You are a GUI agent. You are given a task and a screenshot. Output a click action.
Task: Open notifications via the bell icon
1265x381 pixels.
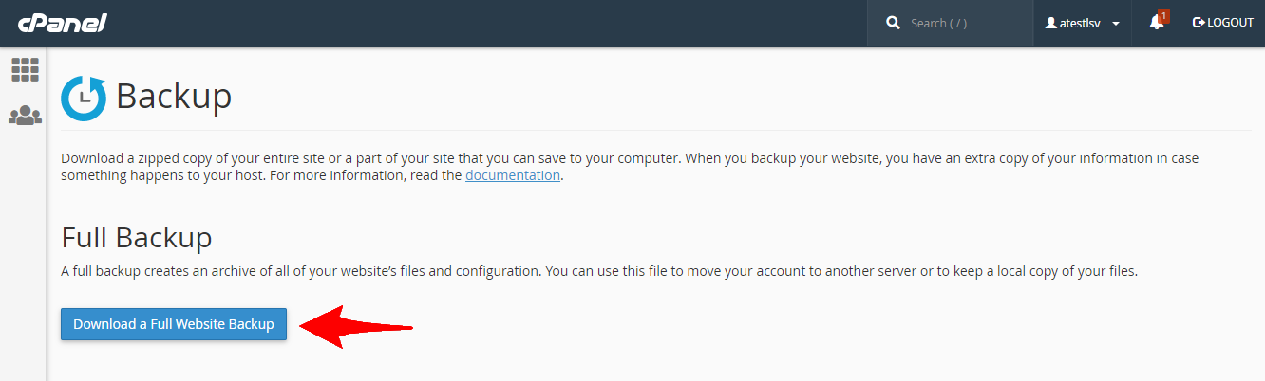pyautogui.click(x=1156, y=23)
